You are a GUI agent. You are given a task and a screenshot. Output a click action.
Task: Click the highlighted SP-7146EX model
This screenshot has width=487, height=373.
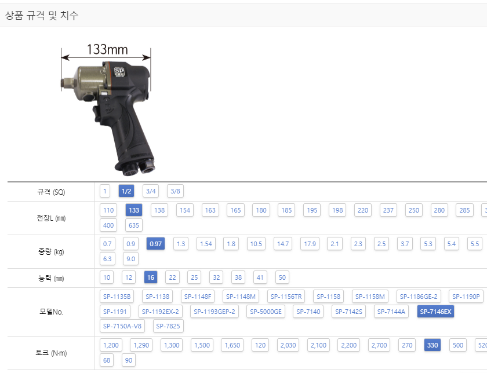[435, 312]
